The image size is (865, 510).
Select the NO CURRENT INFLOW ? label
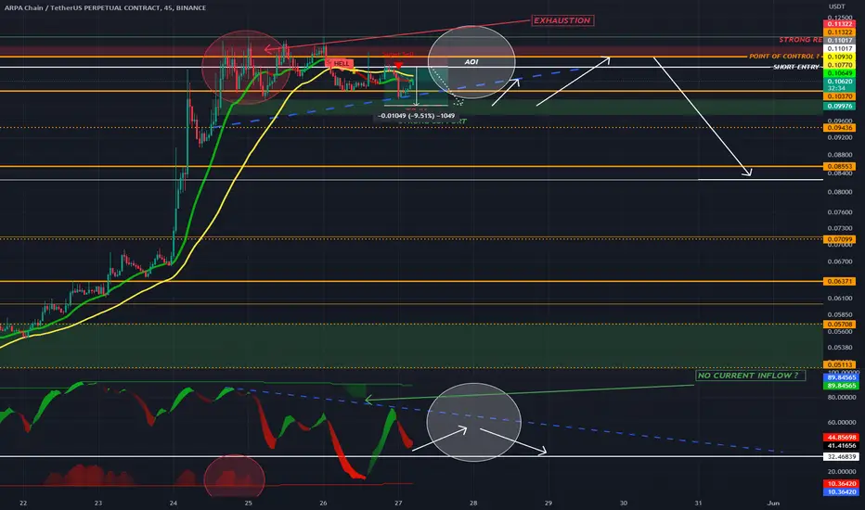pos(750,376)
